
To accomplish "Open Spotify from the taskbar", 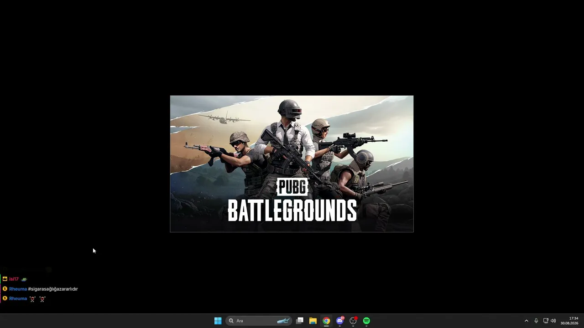I will click(366, 321).
